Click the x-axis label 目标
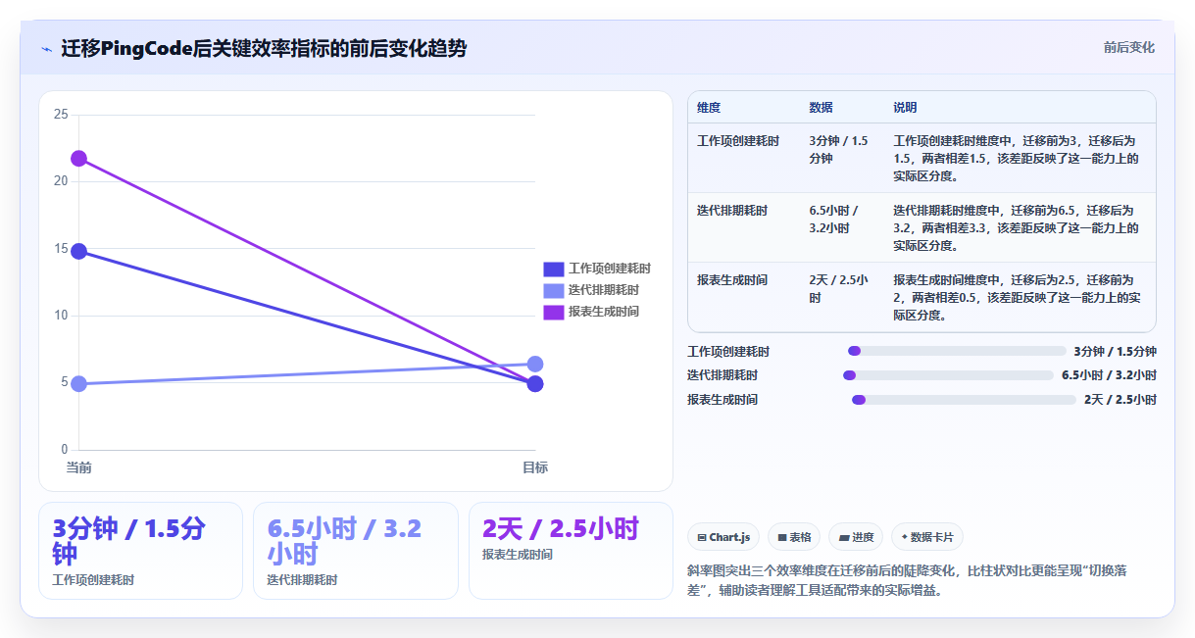 pyautogui.click(x=535, y=467)
